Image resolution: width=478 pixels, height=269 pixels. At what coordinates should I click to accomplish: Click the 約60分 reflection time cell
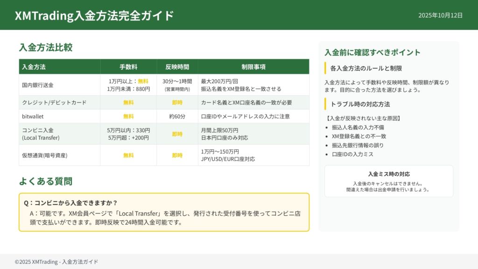[177, 116]
